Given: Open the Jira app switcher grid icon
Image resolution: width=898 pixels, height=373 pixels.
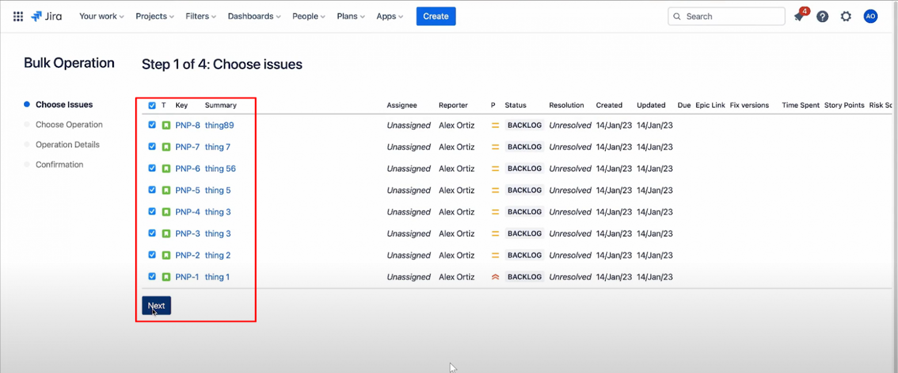Looking at the screenshot, I should point(17,16).
